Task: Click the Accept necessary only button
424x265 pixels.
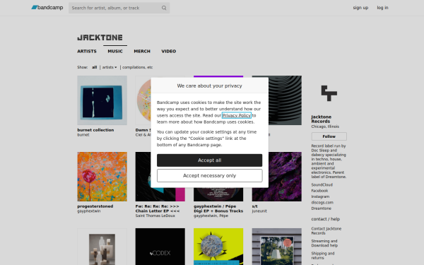Action: click(210, 175)
